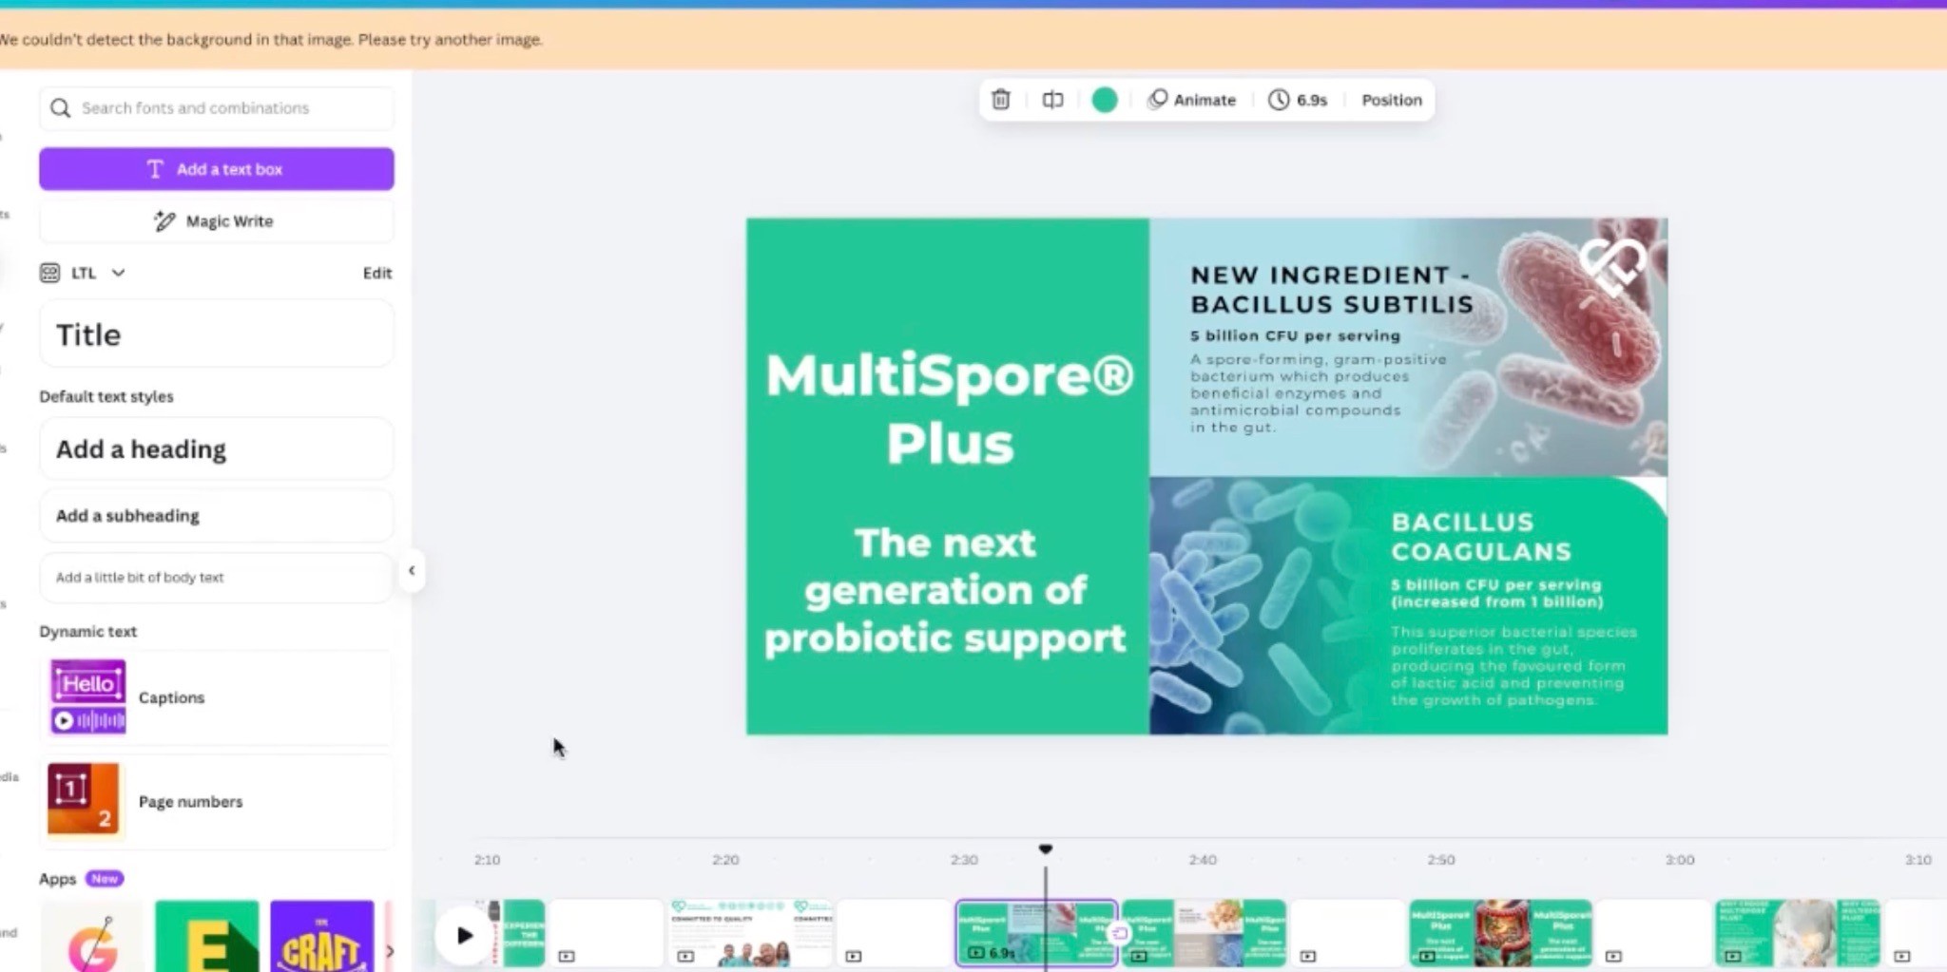Open the green background color swatch
This screenshot has height=972, width=1947.
tap(1105, 100)
